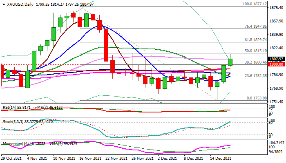Click the 1768.90 value on price axis
286x163 pixels.
[x=277, y=88]
